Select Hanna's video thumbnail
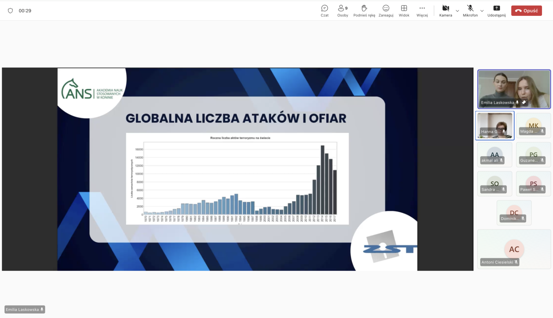This screenshot has width=553, height=318. (x=495, y=125)
